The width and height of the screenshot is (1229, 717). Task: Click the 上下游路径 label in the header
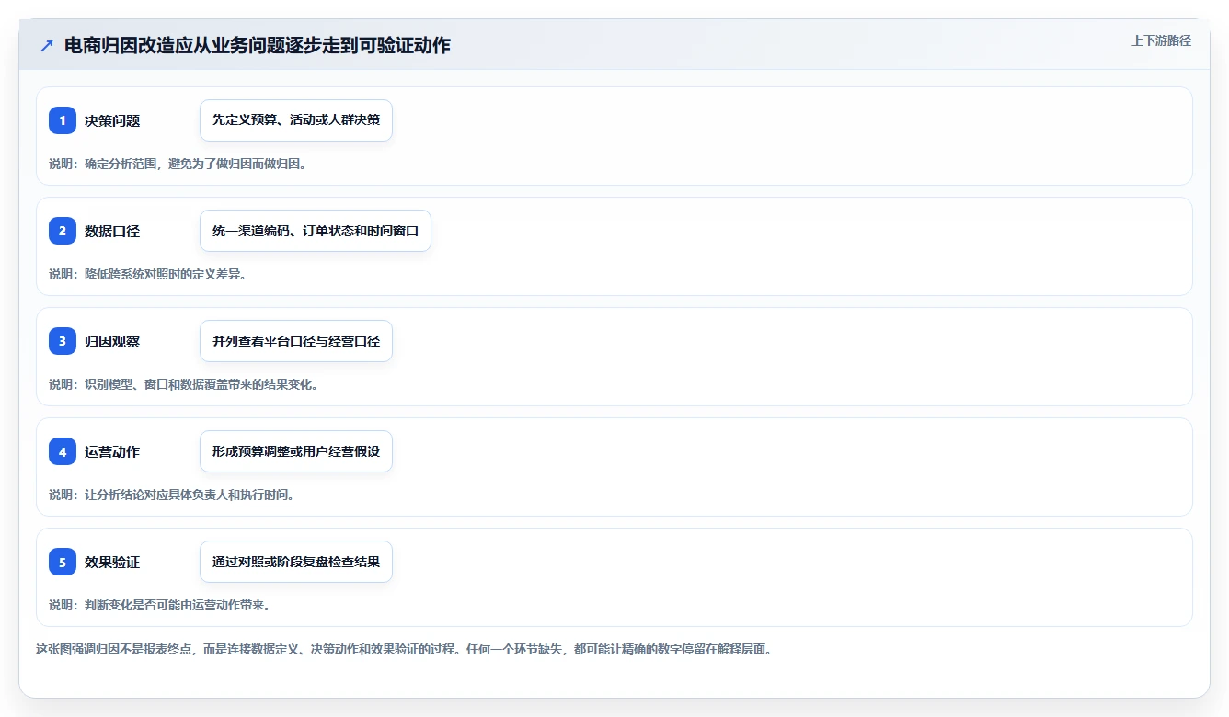click(1161, 40)
